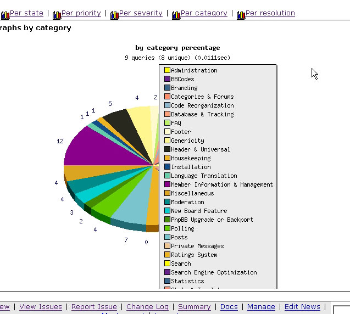This screenshot has width=350, height=314.
Task: Go to View Issues page
Action: [x=41, y=307]
